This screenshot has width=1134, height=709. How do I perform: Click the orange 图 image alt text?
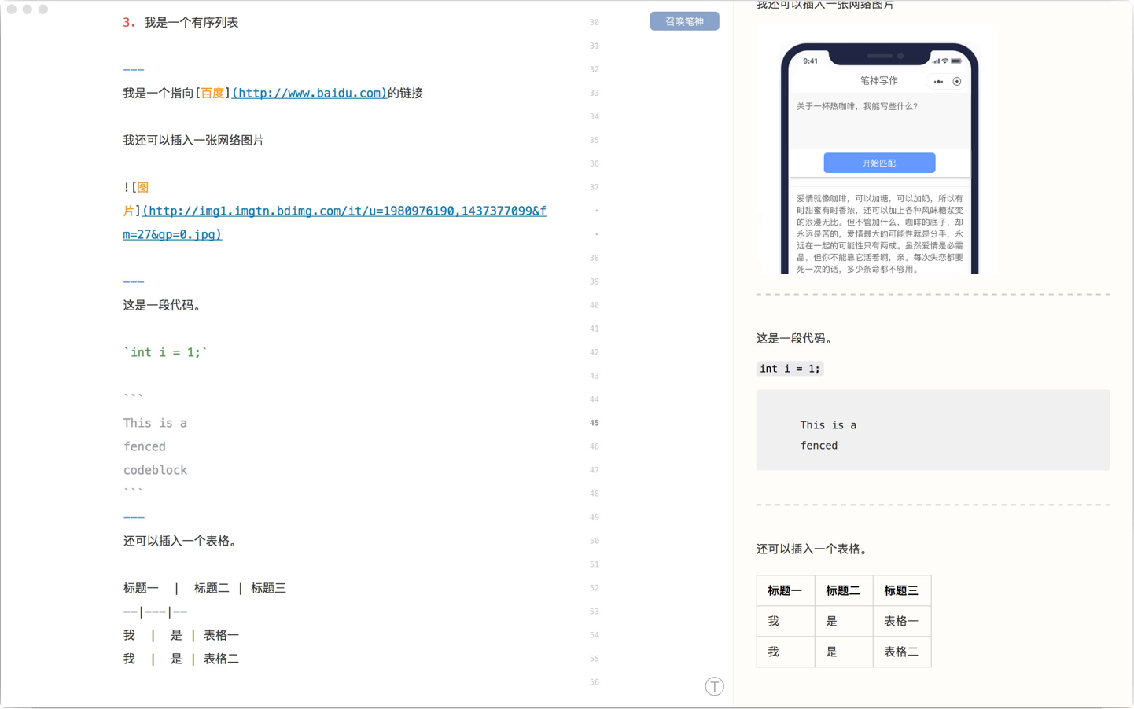[x=143, y=187]
